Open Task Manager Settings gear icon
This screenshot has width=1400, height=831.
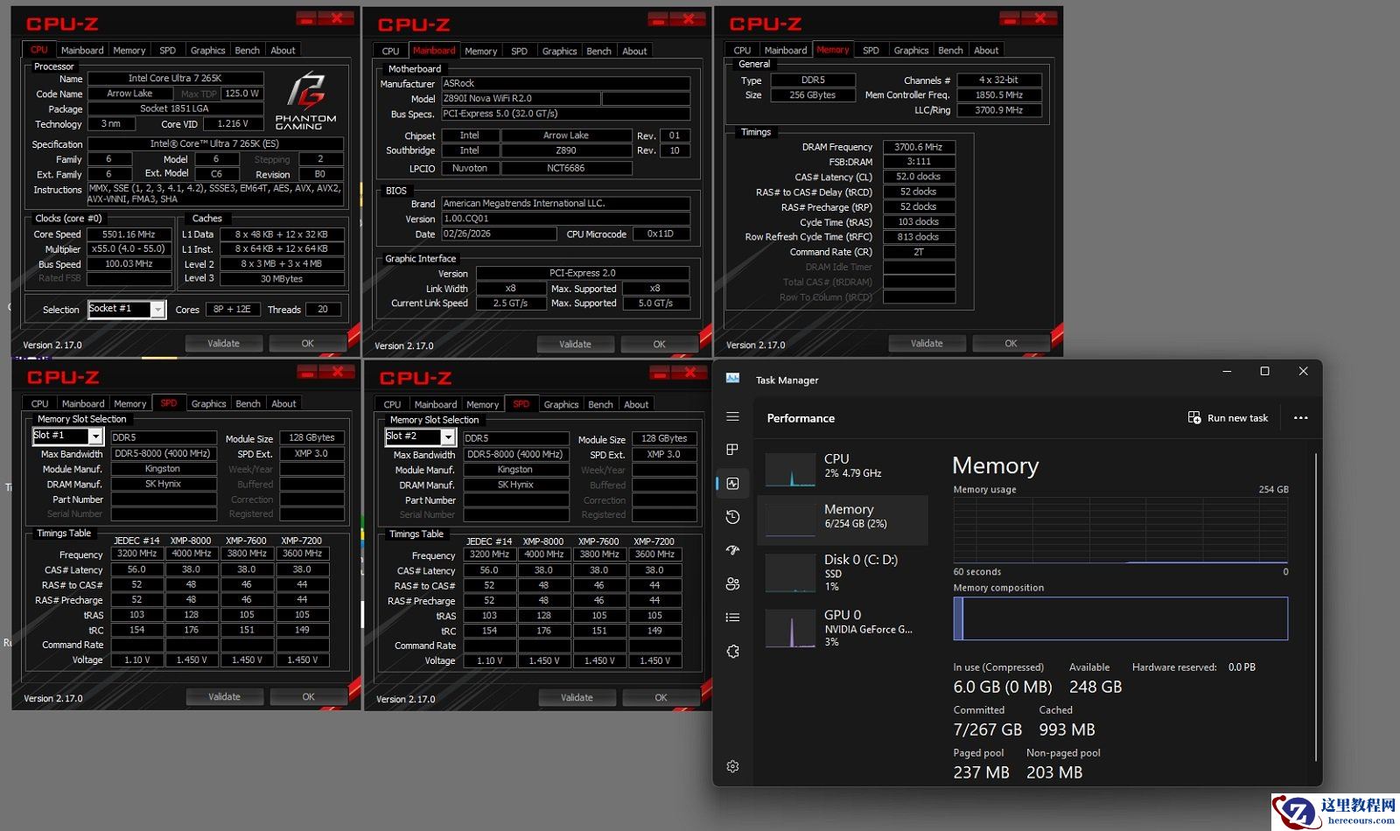(732, 766)
